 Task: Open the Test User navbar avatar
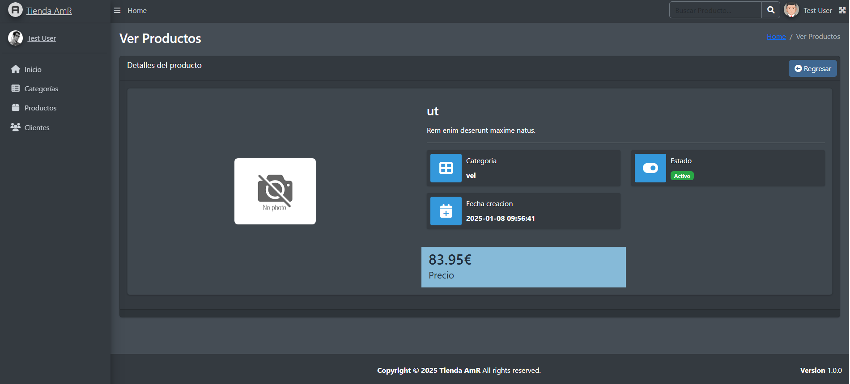pos(791,10)
